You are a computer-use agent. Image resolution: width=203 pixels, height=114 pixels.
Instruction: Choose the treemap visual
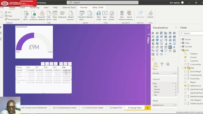click(174, 40)
